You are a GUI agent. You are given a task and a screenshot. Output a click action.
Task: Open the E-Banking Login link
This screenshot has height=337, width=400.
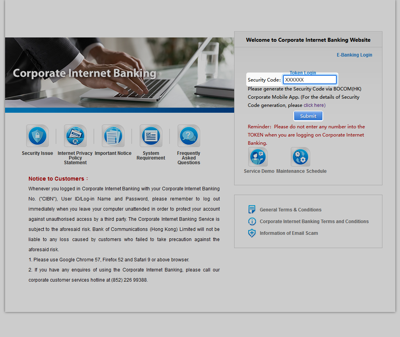click(354, 55)
